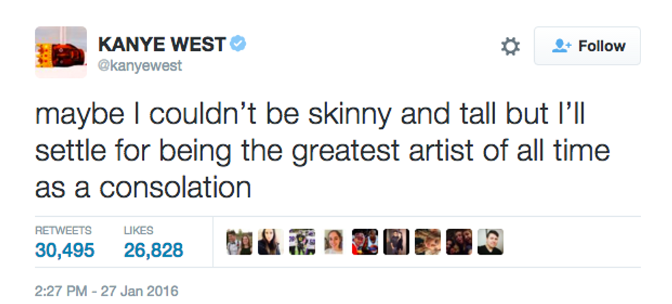Click fifth liker avatar with red and blue colors

(x=365, y=242)
